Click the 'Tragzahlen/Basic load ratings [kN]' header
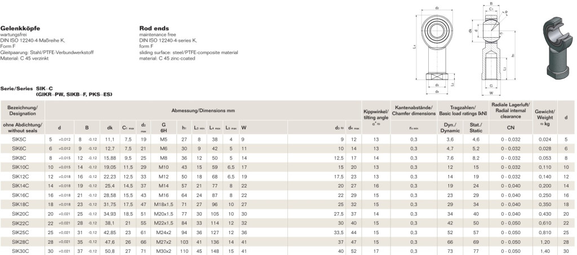The height and width of the screenshot is (255, 577). coord(463,110)
